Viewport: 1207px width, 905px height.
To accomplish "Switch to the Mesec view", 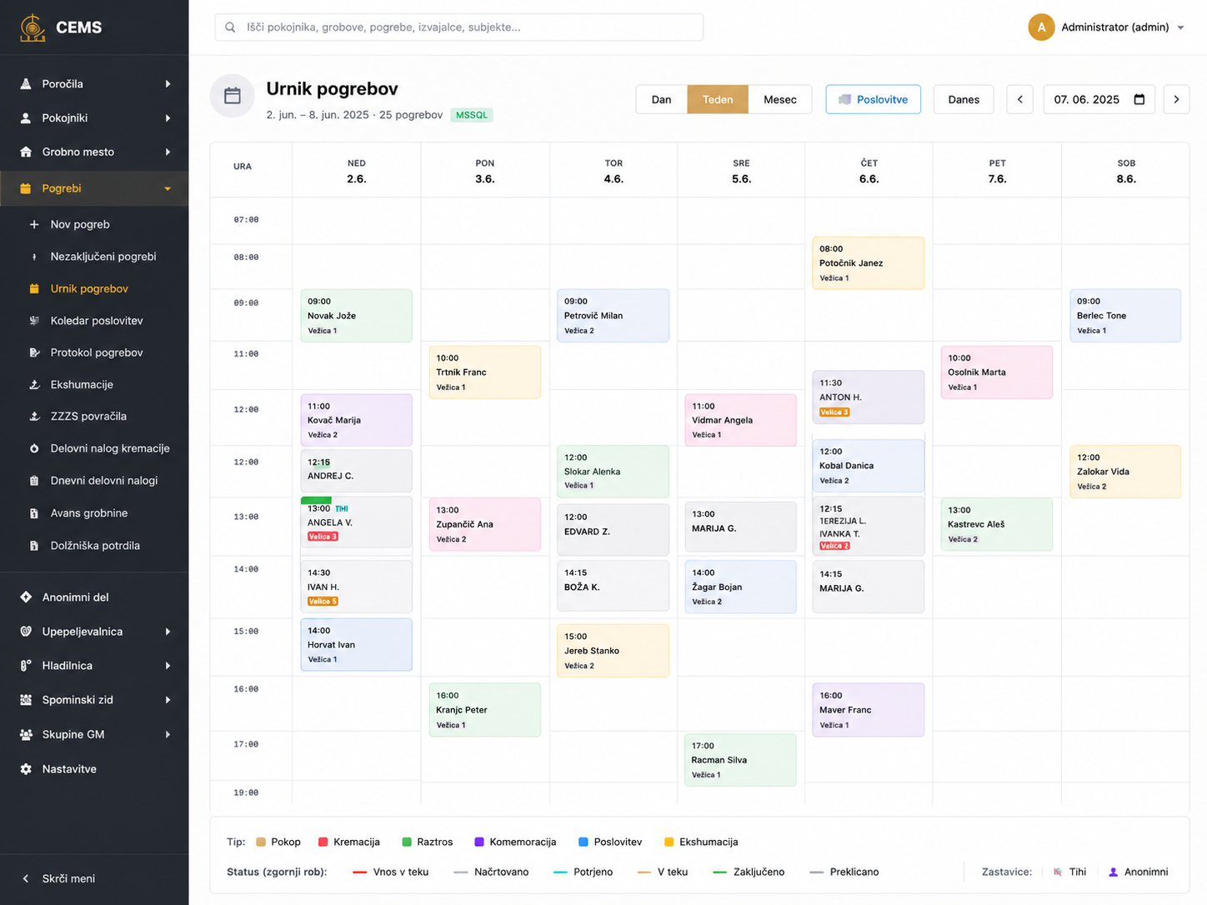I will click(780, 99).
